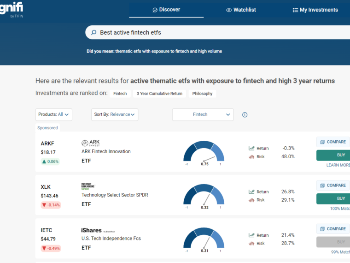
Task: Open the Sort By: Relevance dropdown
Action: pos(115,114)
